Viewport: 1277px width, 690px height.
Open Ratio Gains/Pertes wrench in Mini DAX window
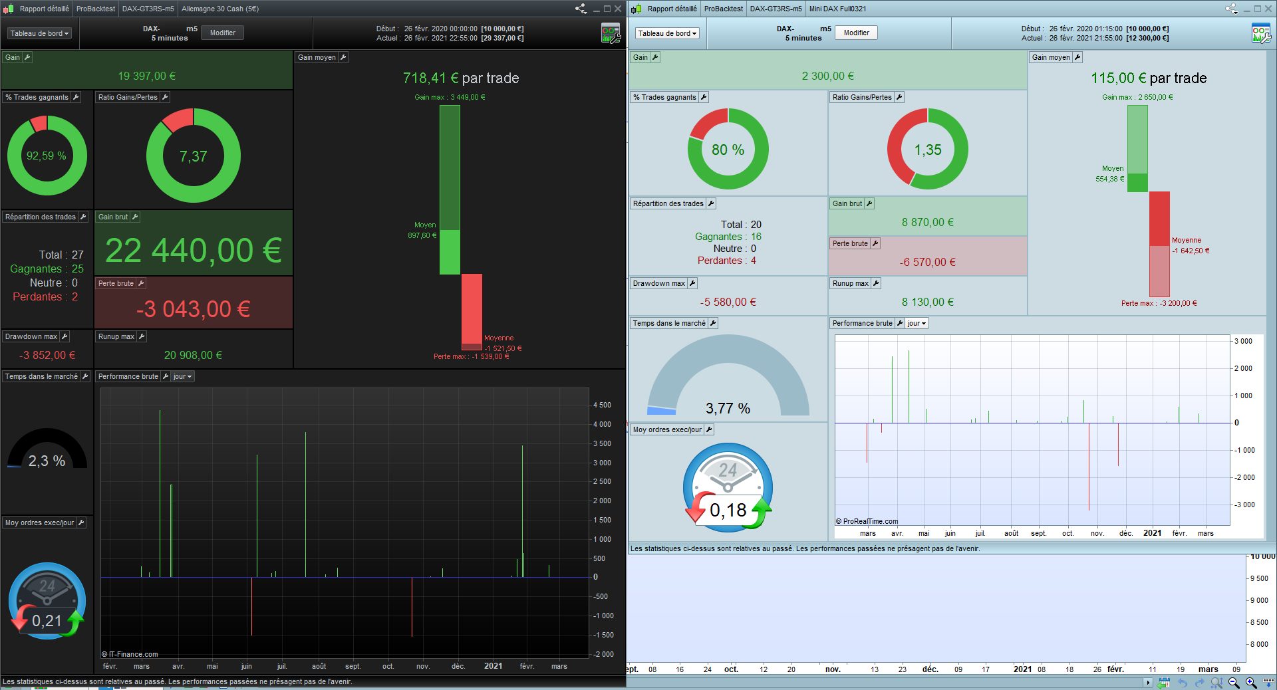(x=899, y=98)
